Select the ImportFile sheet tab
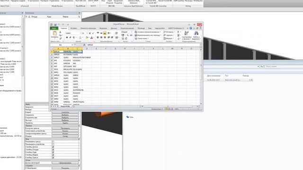This screenshot has height=170, width=303. (65, 106)
